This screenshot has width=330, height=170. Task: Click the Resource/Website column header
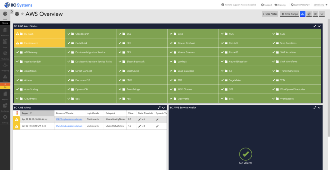click(x=70, y=113)
